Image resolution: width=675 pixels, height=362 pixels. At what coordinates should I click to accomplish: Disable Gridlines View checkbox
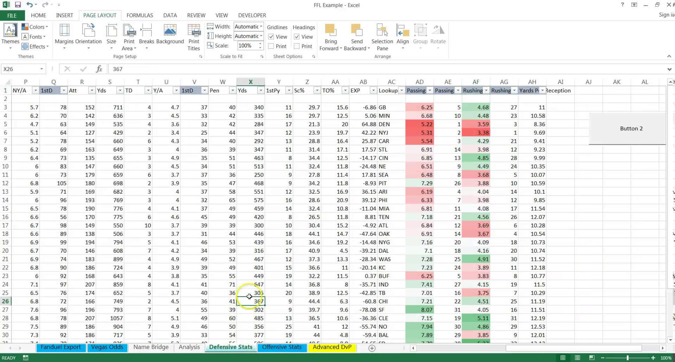[x=271, y=37]
